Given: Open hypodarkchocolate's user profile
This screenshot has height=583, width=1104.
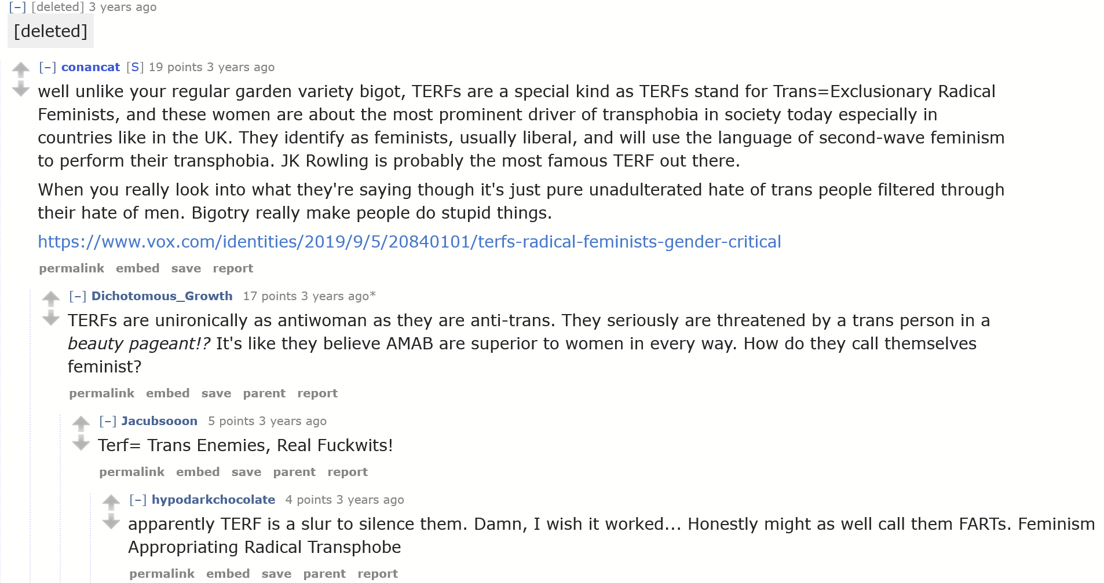Looking at the screenshot, I should point(213,500).
